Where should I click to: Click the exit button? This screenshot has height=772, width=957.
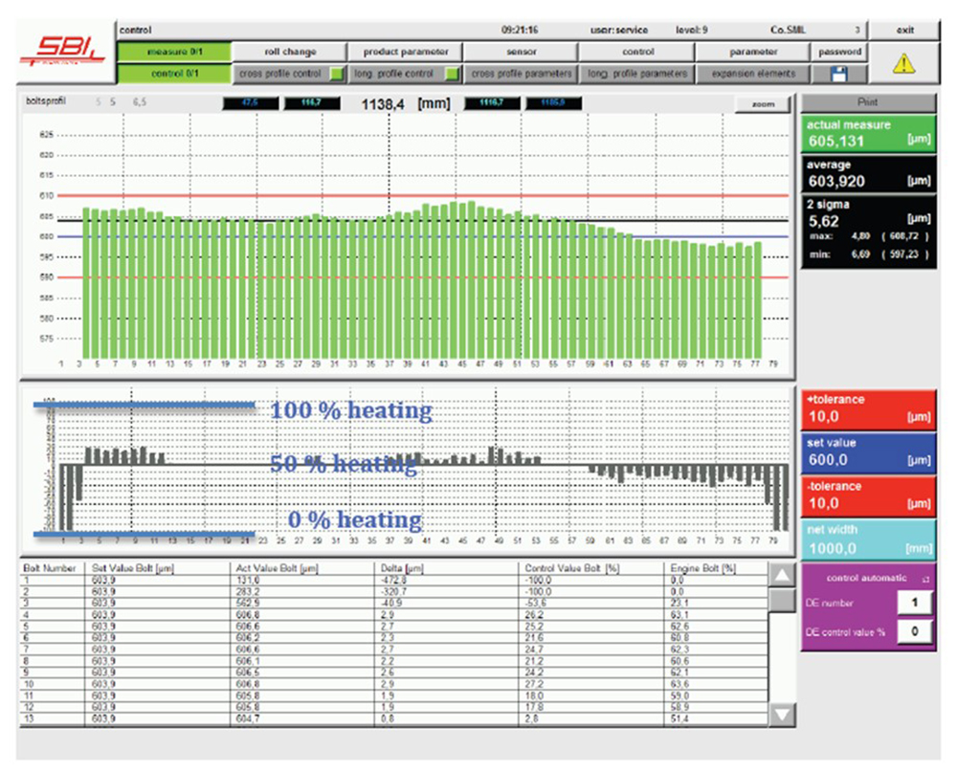904,30
